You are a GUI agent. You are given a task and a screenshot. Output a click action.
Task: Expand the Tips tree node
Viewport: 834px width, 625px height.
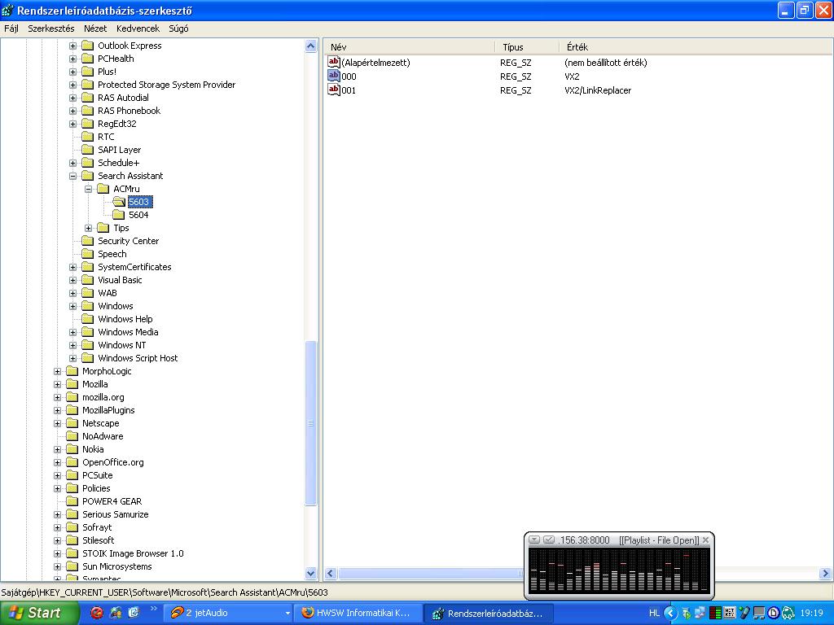coord(88,228)
